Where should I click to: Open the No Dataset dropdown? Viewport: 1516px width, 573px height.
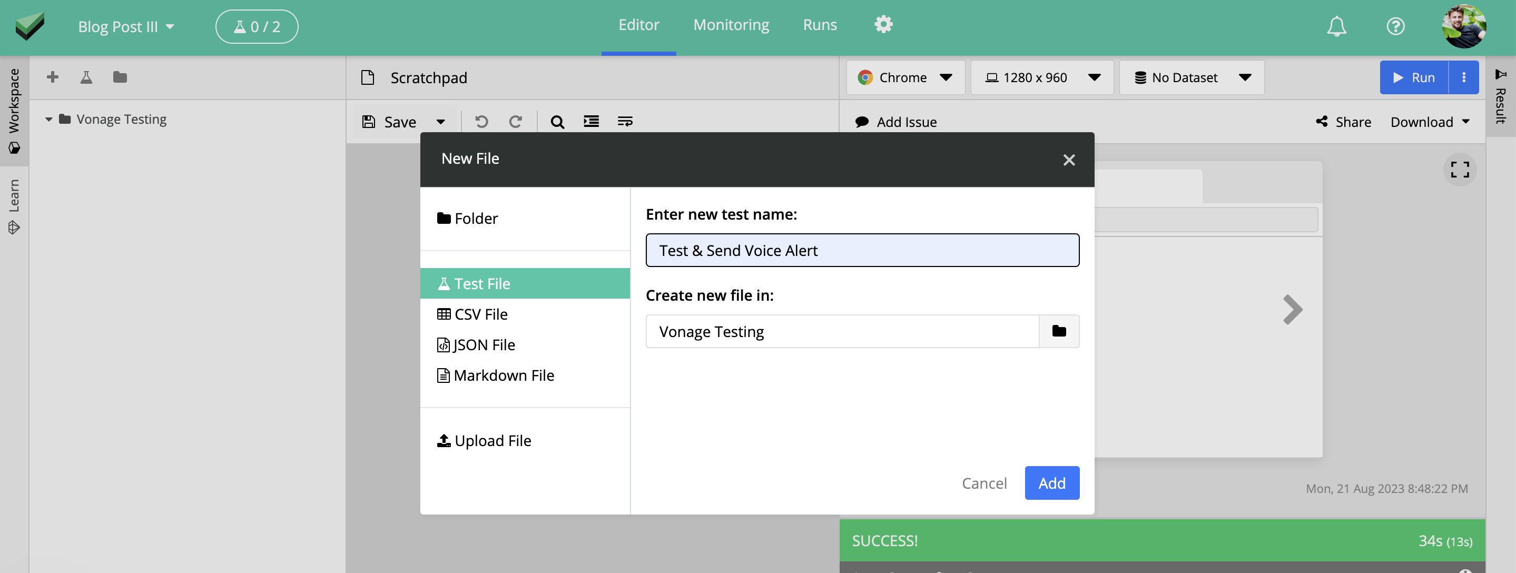(1192, 77)
